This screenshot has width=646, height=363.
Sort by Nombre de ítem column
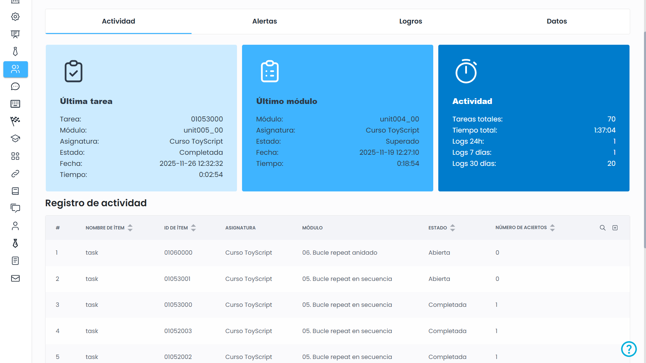tap(130, 228)
